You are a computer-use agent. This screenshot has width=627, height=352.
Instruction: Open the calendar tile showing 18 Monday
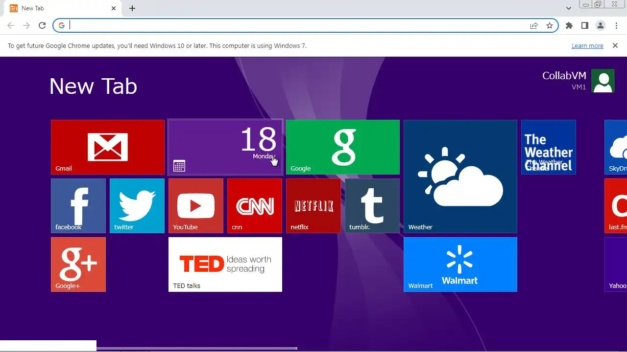pyautogui.click(x=225, y=147)
